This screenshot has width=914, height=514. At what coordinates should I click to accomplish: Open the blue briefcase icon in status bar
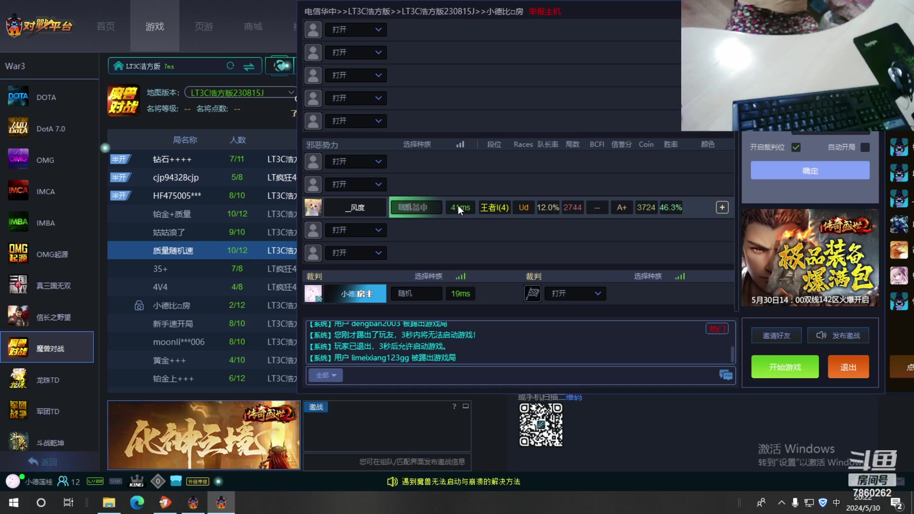[176, 481]
